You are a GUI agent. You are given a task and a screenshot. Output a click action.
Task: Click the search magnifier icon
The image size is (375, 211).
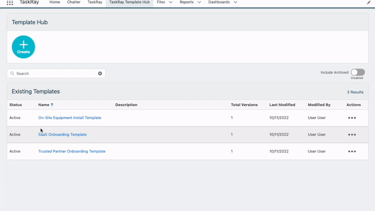point(12,74)
